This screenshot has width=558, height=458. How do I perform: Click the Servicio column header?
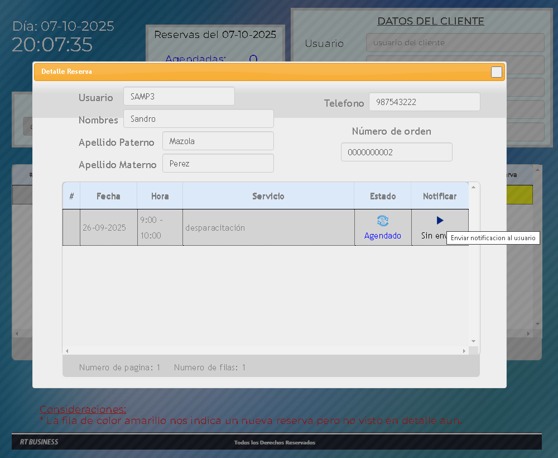(x=268, y=196)
